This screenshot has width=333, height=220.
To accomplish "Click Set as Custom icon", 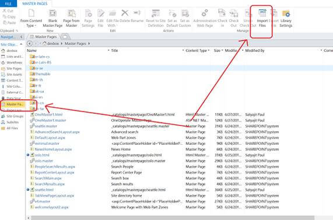I will pos(185,13).
